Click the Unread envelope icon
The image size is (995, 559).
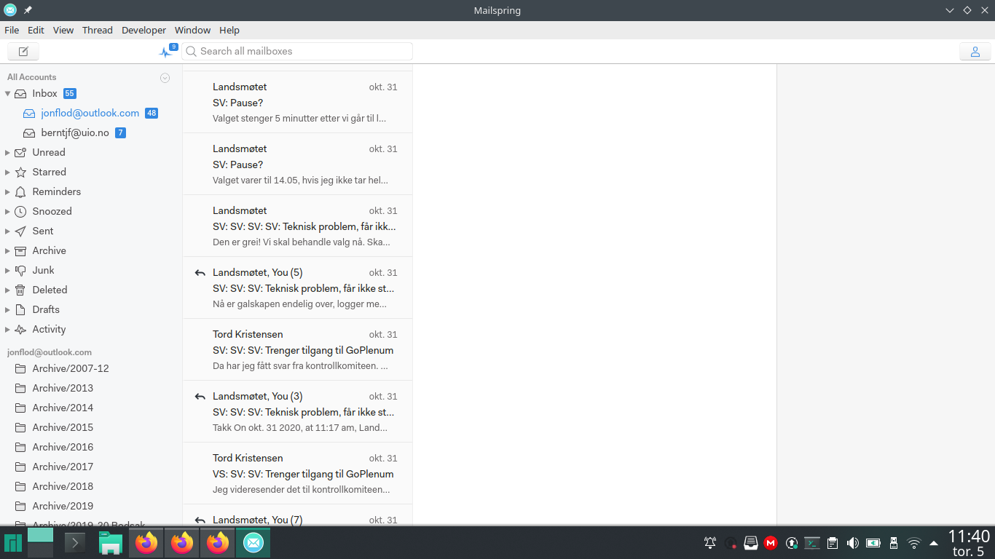coord(20,152)
